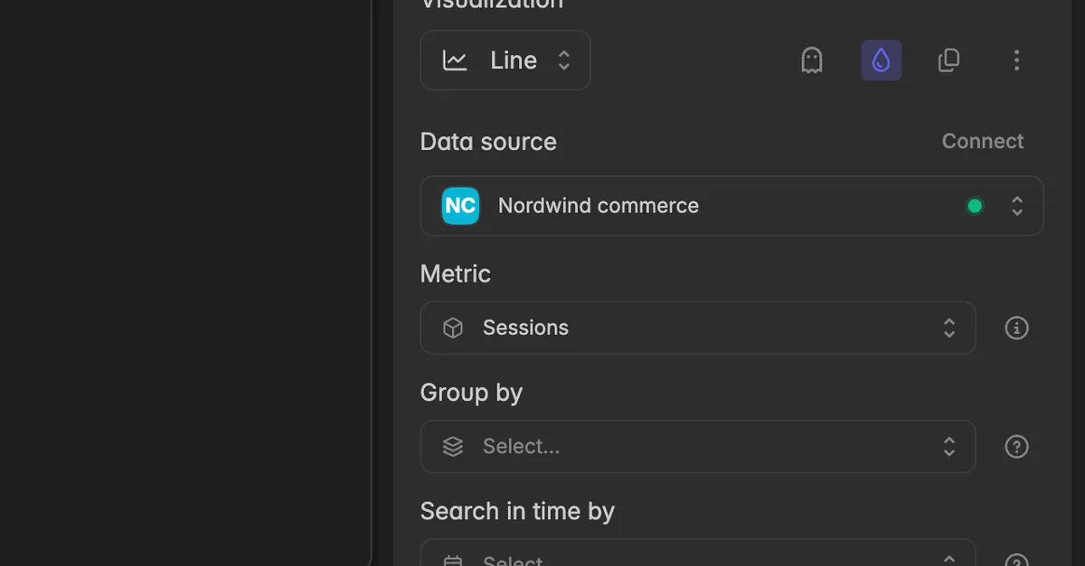Click the help icon beside Group by

[x=1017, y=447]
